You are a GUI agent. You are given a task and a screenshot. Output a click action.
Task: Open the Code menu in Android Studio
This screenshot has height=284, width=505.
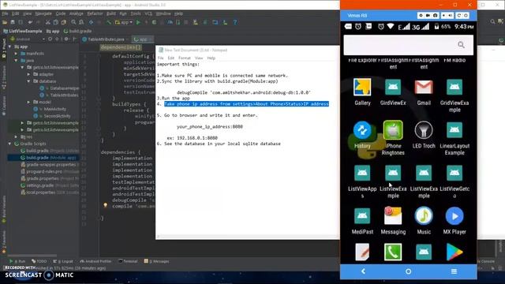point(61,13)
